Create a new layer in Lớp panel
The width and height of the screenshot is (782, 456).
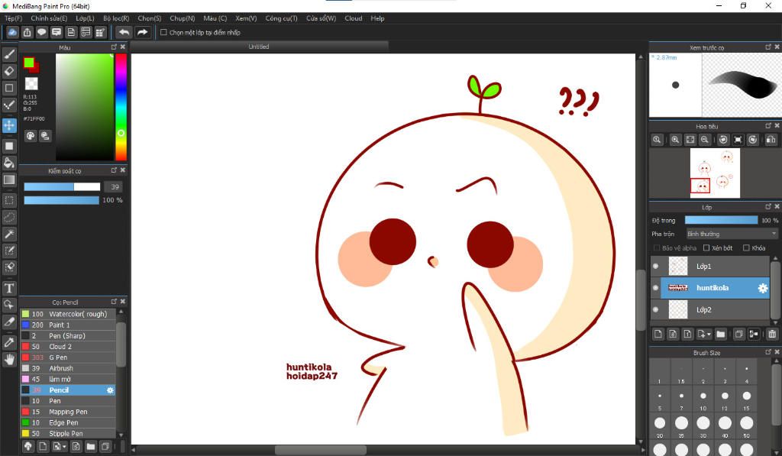[x=658, y=334]
